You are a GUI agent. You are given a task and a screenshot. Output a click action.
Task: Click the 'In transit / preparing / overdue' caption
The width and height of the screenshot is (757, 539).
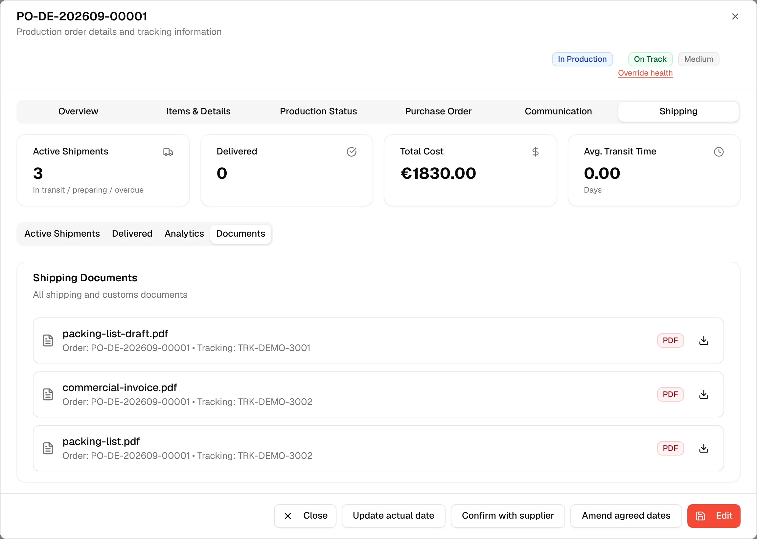point(88,190)
